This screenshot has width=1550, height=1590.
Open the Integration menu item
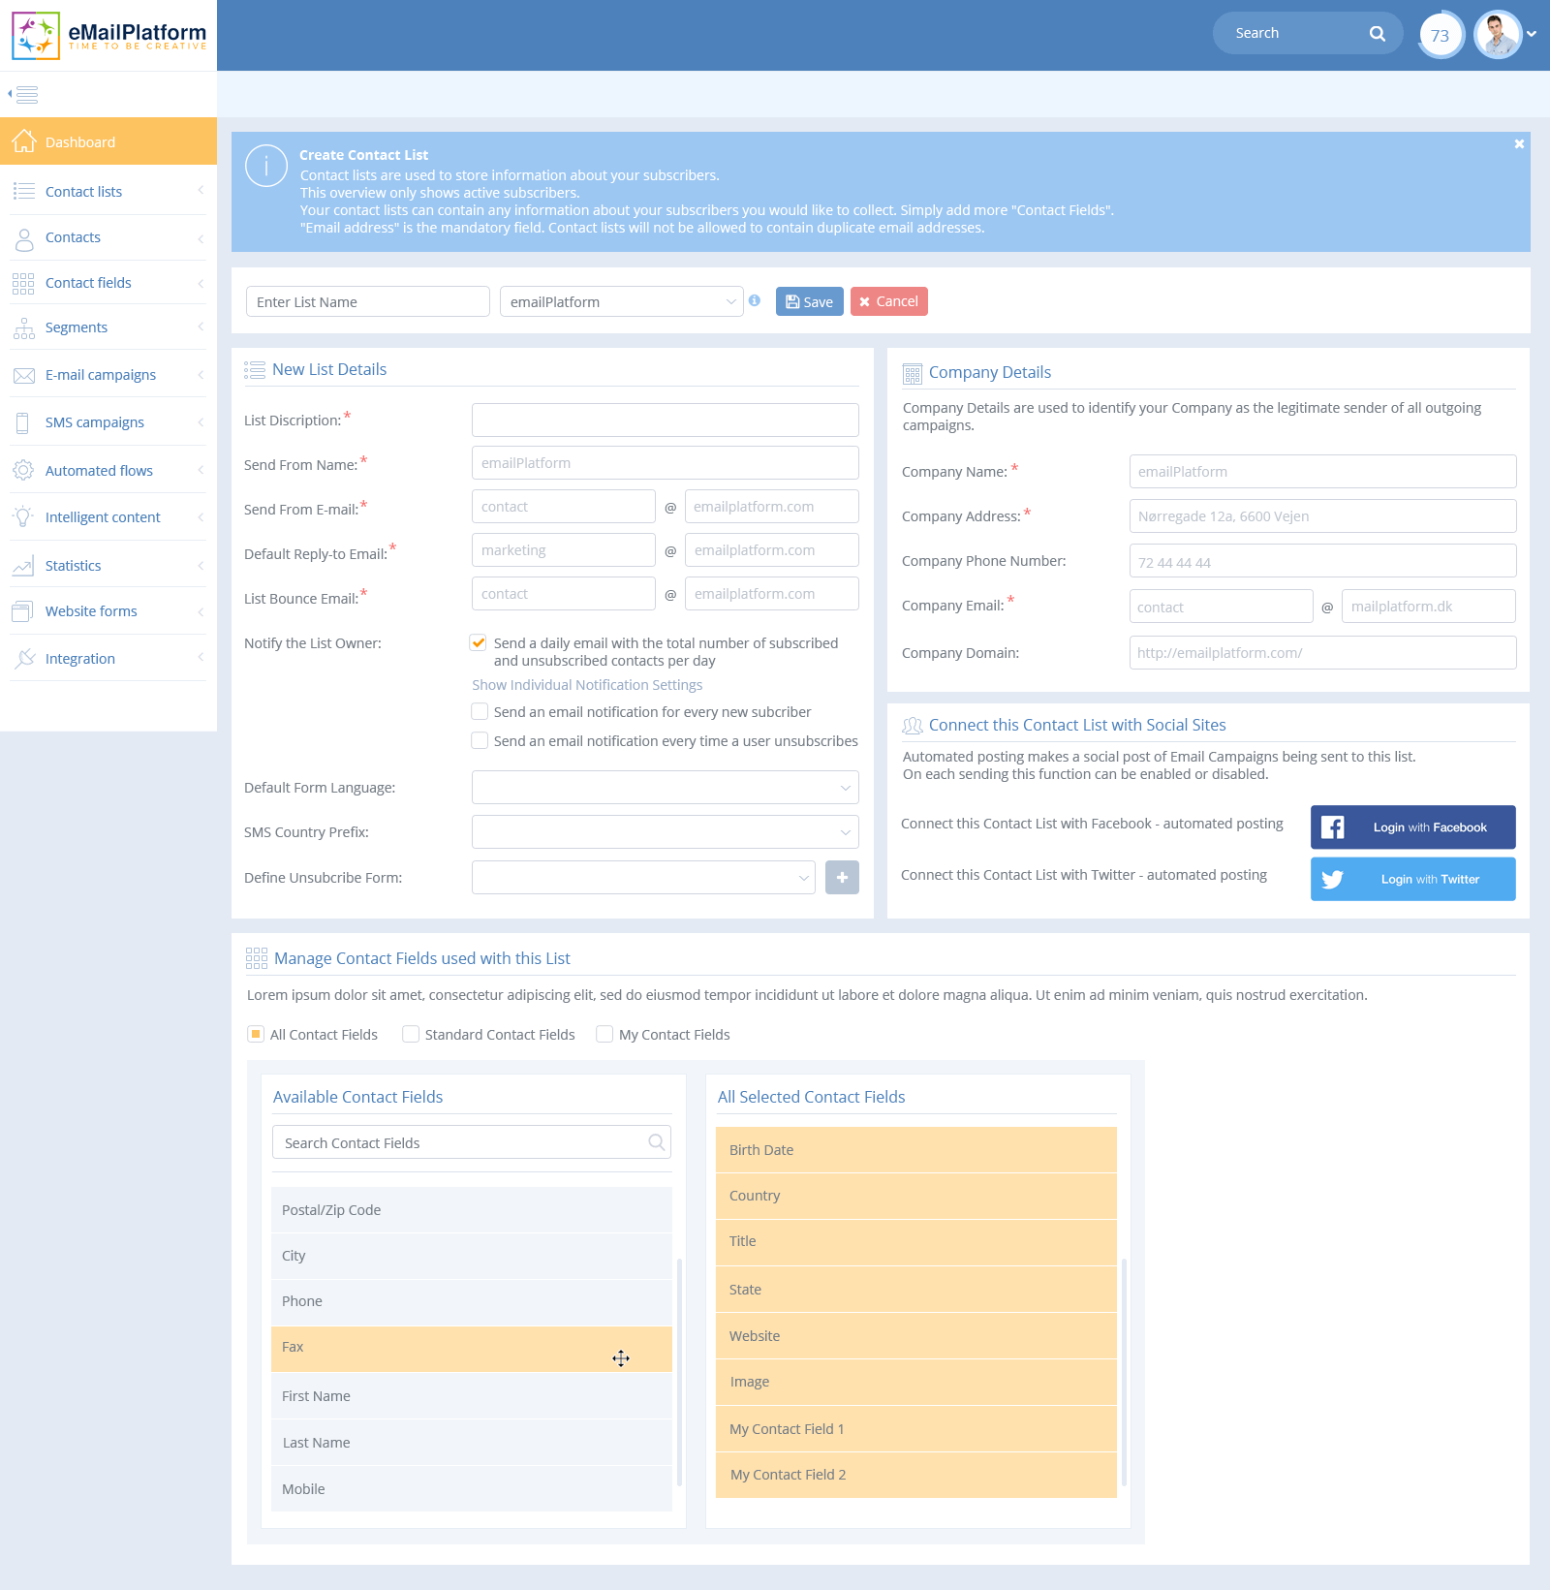108,659
